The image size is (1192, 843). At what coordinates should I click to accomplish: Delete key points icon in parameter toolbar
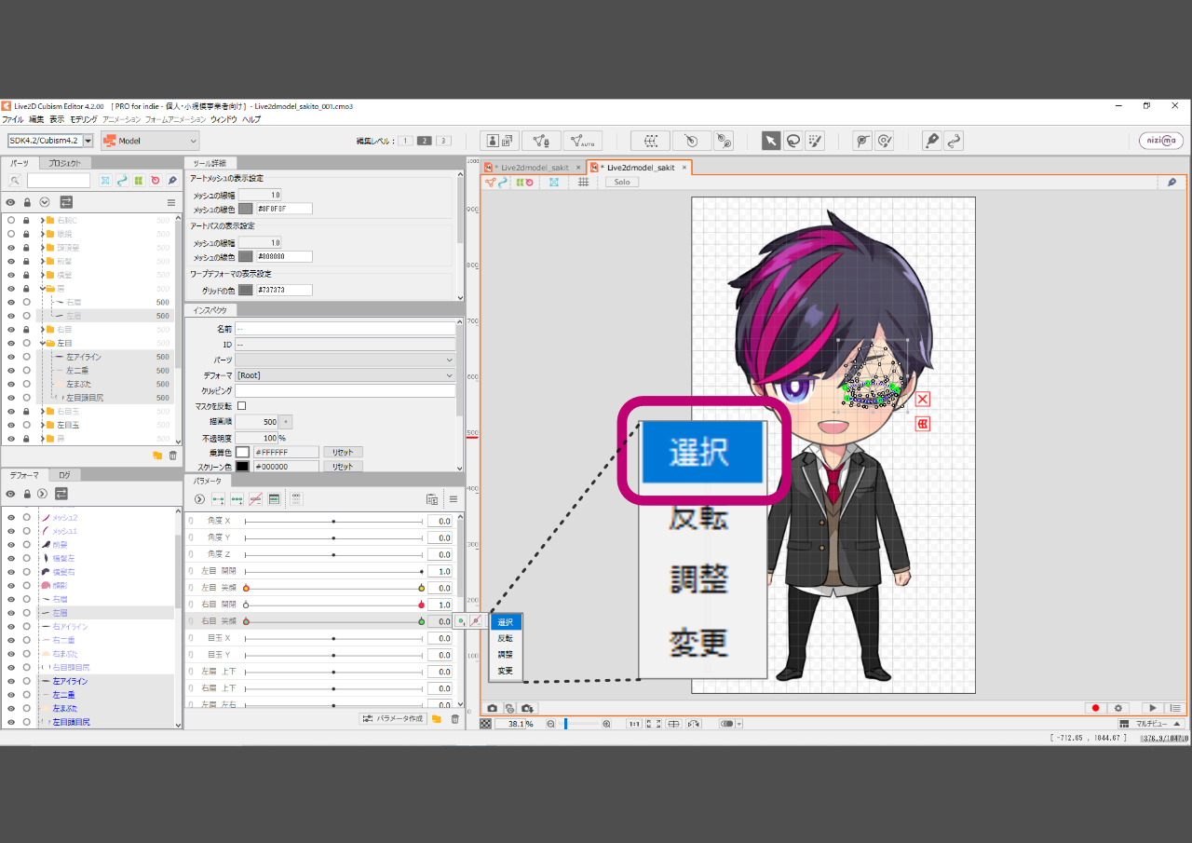[x=255, y=499]
